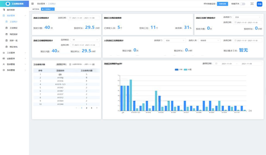Collapse the sidebar with the hamburger icon
This screenshot has height=155, width=266.
pos(33,4)
